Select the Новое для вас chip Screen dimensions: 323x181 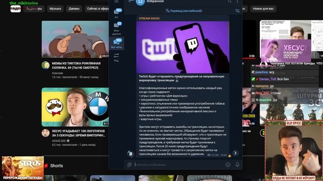pos(263,9)
